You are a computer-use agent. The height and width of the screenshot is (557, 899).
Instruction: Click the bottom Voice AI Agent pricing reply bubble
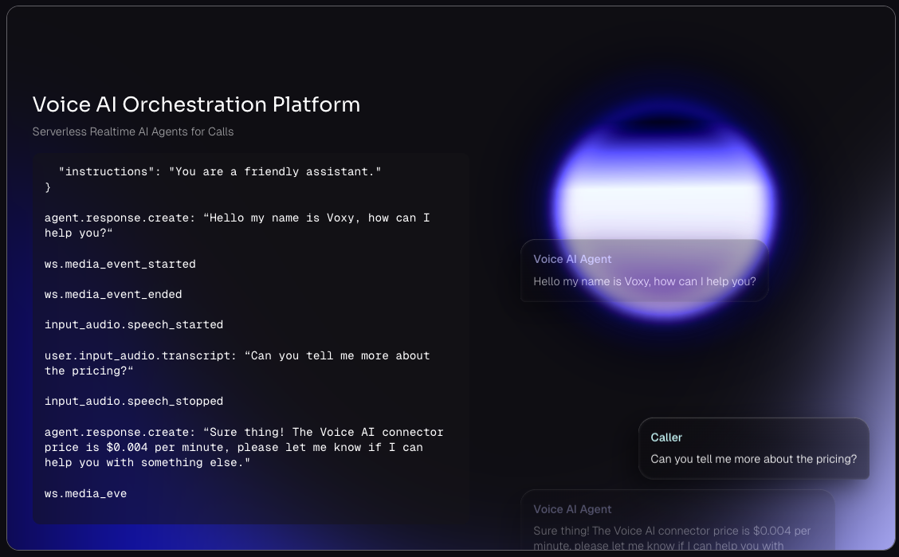(677, 520)
